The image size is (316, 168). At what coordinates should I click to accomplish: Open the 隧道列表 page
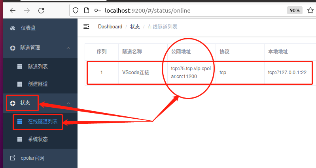pyautogui.click(x=40, y=67)
